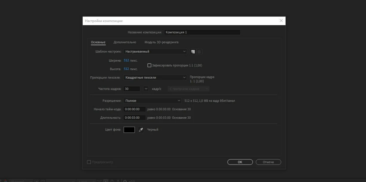Click the Начало тайм-кода field

tap(135, 109)
